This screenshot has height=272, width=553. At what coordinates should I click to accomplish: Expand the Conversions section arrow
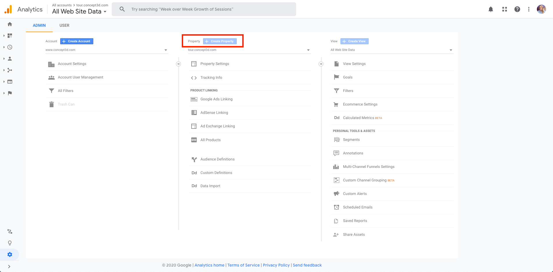point(4,93)
